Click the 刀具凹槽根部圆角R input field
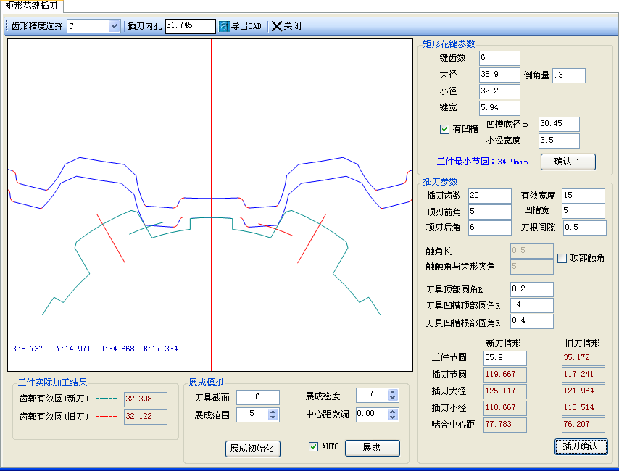 (532, 322)
